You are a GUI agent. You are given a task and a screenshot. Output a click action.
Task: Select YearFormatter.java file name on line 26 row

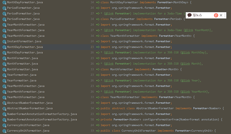[x=22, y=80]
